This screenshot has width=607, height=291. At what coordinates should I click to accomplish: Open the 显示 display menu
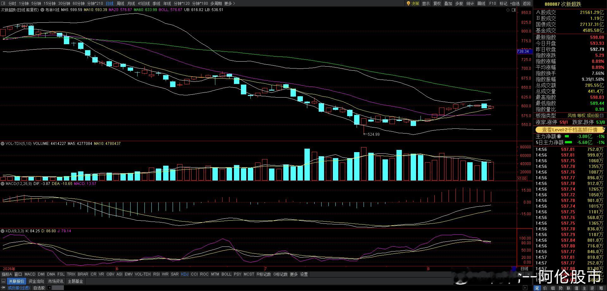[x=426, y=3]
